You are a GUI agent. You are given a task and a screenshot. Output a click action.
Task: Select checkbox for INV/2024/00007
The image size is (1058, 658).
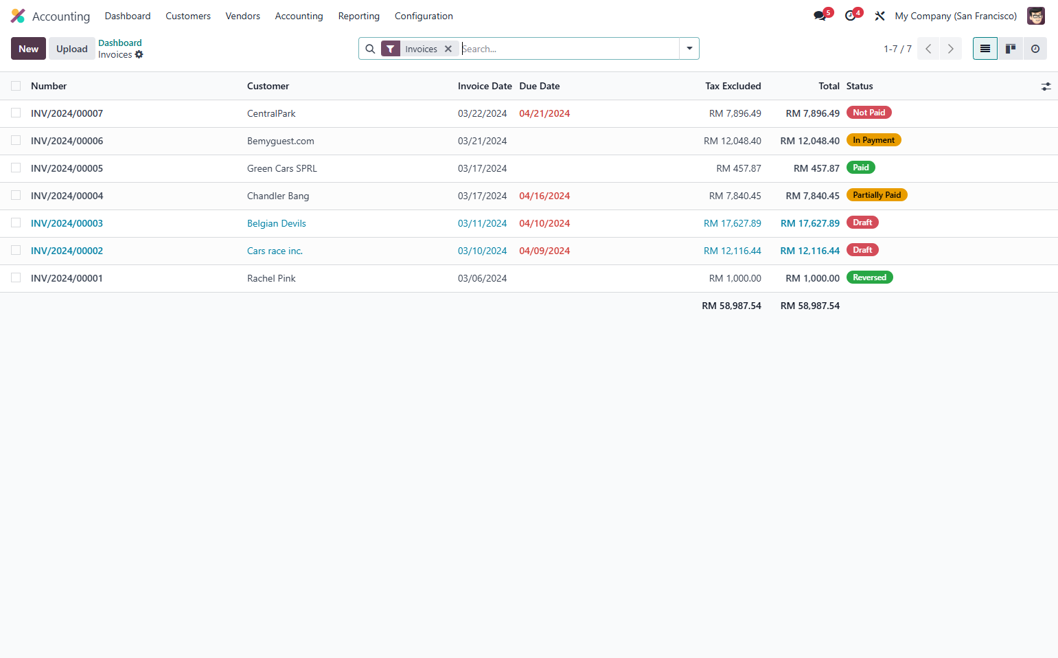[x=16, y=113]
